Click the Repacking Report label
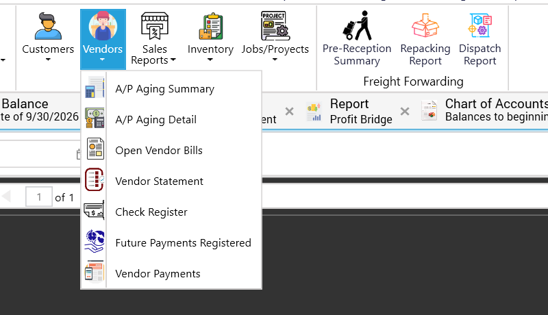This screenshot has height=315, width=548. [425, 55]
